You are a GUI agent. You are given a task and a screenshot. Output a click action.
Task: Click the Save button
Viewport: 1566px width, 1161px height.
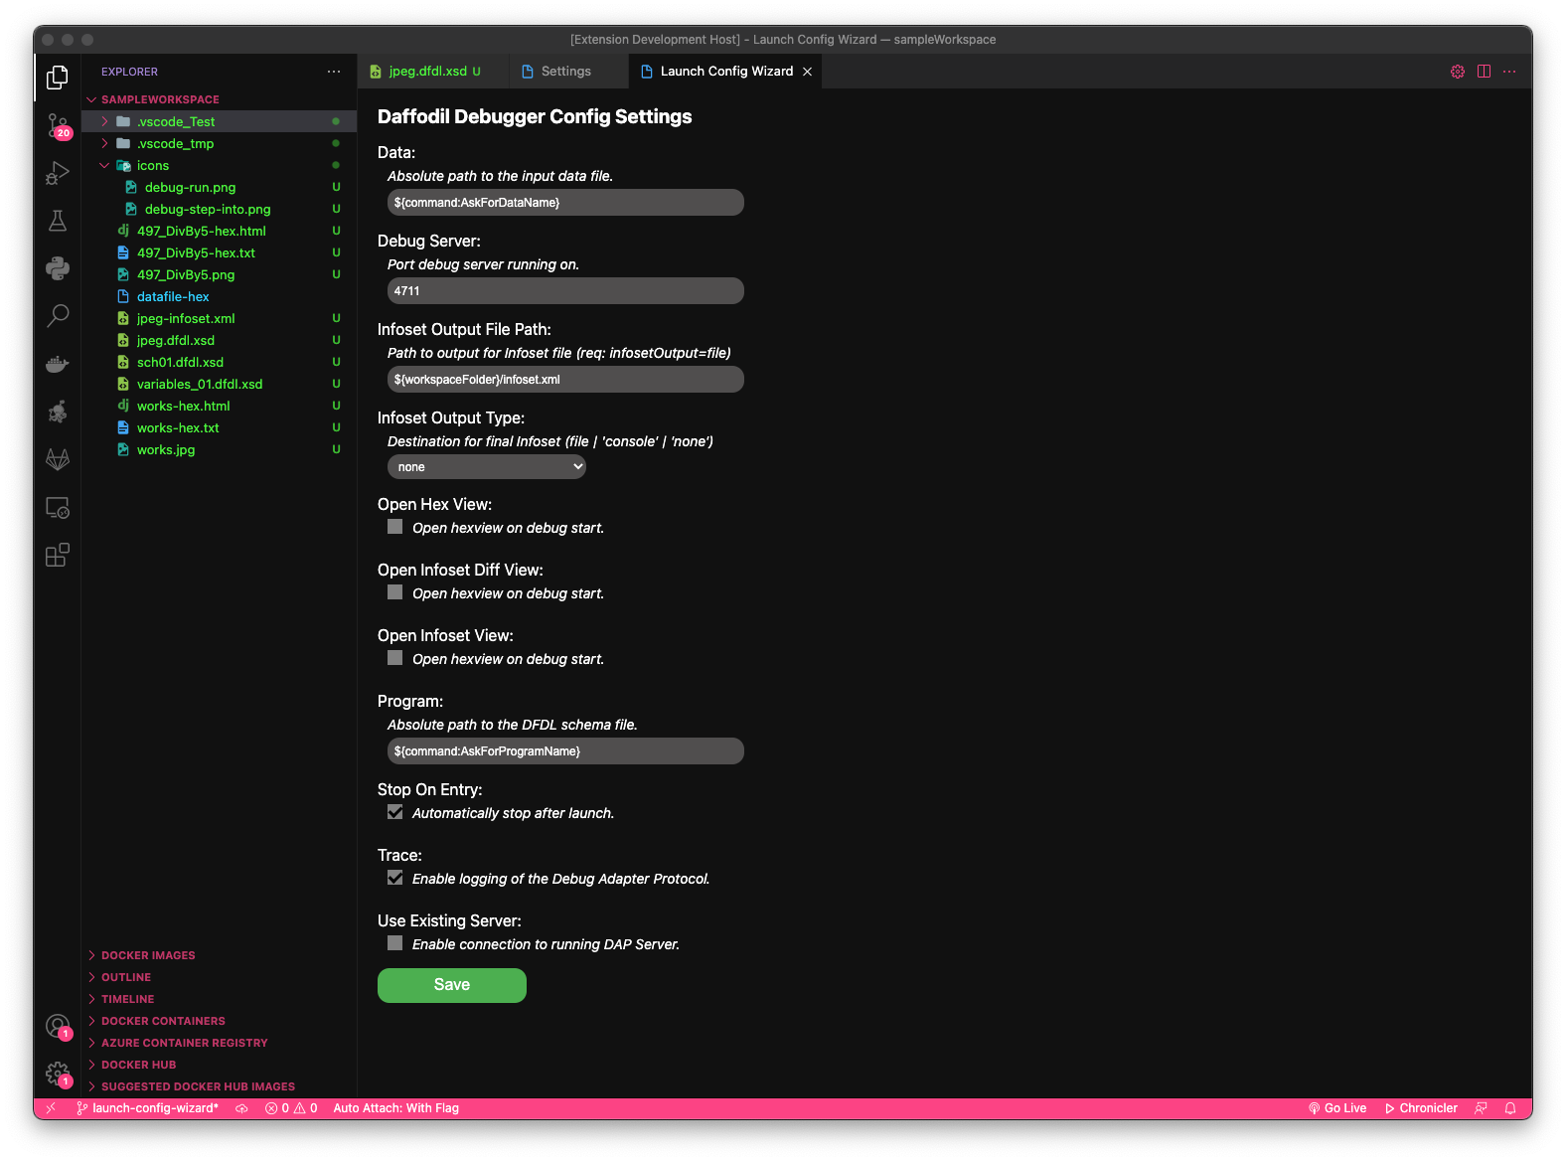(x=452, y=985)
